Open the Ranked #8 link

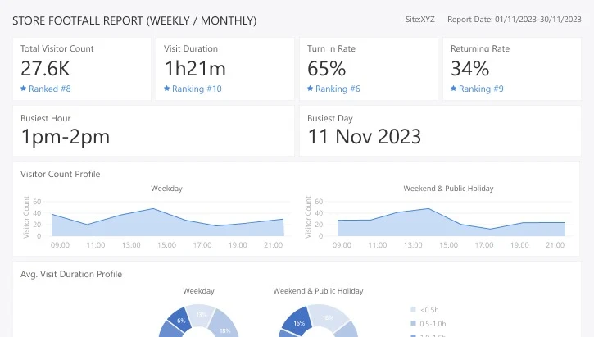tap(50, 89)
